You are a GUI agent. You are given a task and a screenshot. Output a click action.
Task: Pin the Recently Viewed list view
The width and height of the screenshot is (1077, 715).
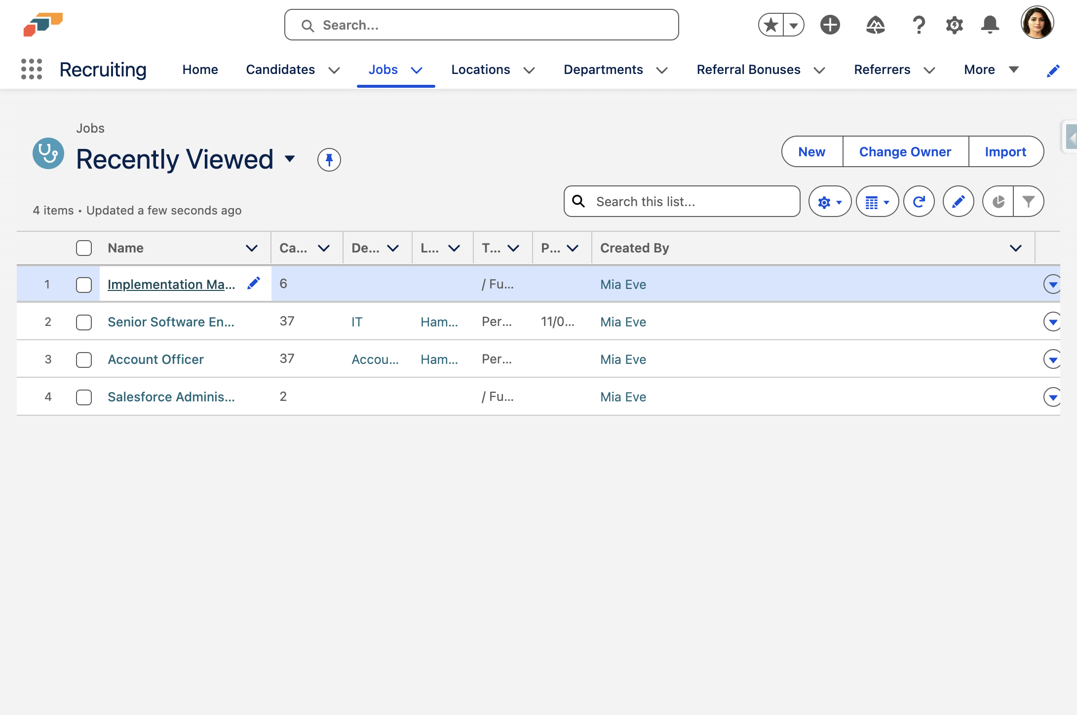[329, 160]
